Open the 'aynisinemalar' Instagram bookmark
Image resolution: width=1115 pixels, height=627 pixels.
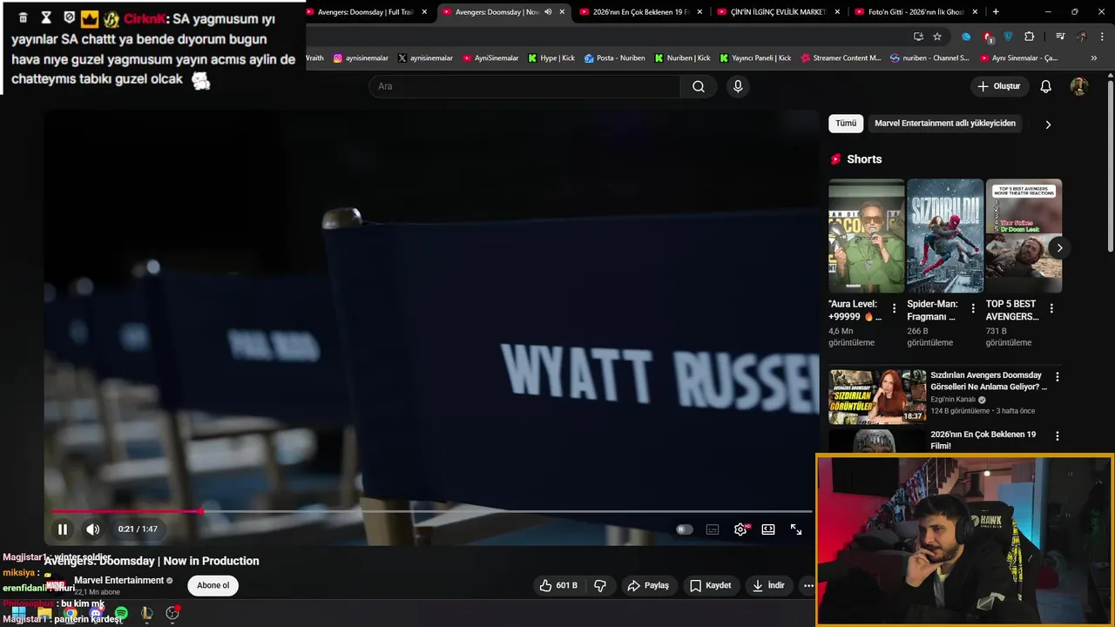tap(361, 58)
